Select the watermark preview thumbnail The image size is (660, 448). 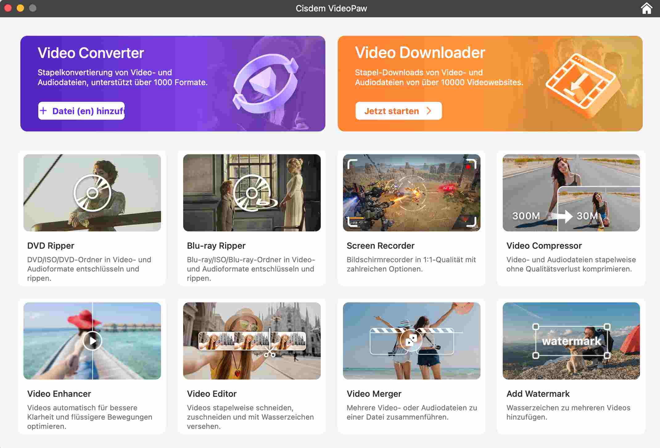pyautogui.click(x=571, y=341)
